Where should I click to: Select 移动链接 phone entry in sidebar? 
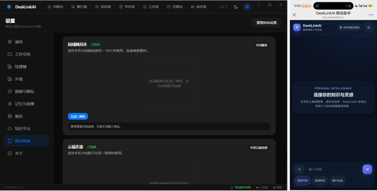click(27, 141)
